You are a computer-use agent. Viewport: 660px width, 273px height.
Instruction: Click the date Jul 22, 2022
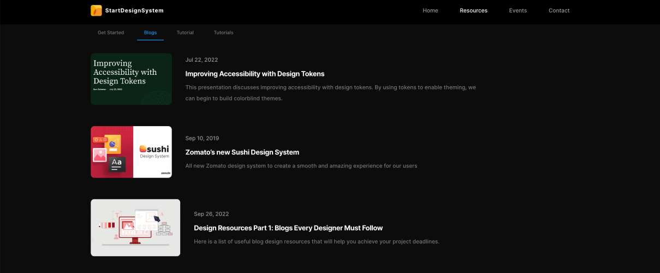click(201, 60)
